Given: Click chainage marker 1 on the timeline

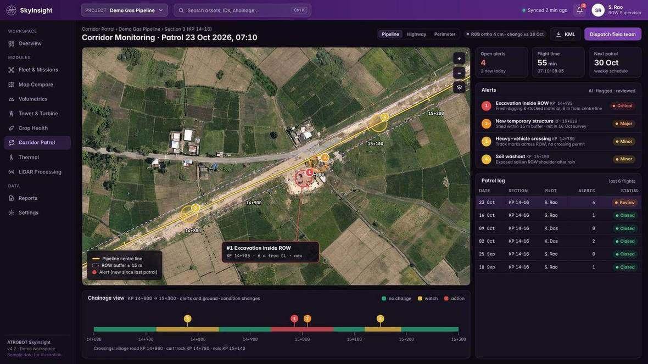Looking at the screenshot, I should pos(294,318).
